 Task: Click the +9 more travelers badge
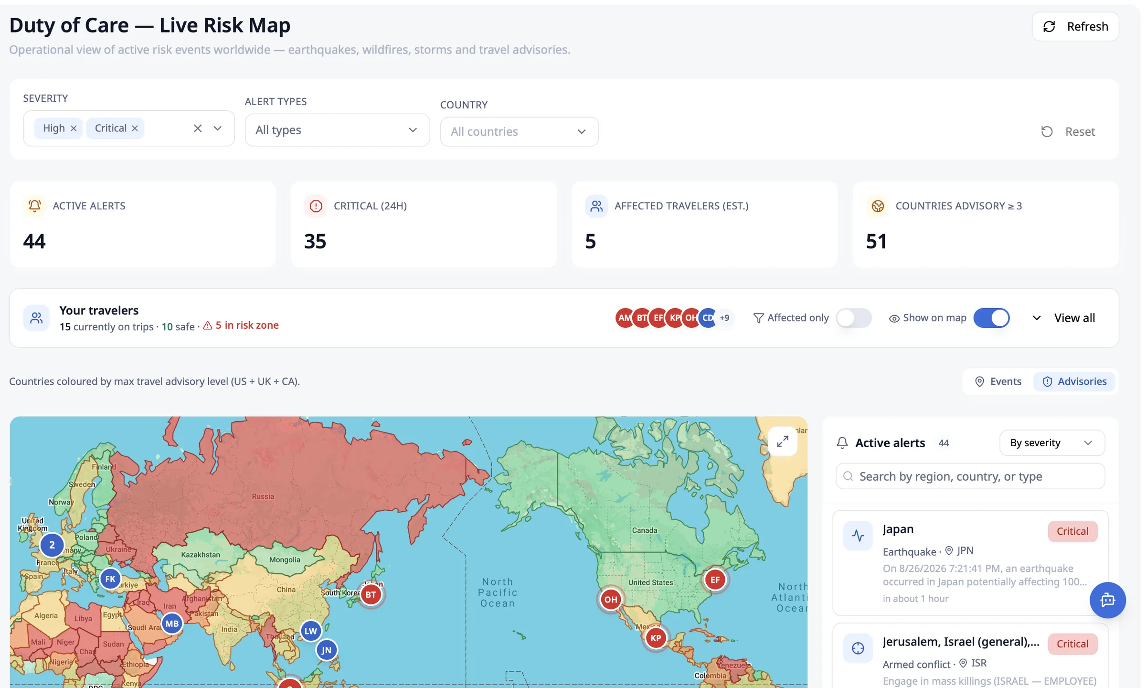click(x=724, y=318)
